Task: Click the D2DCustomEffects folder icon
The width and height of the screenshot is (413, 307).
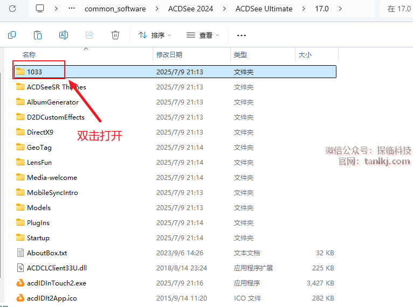Action: (x=20, y=117)
